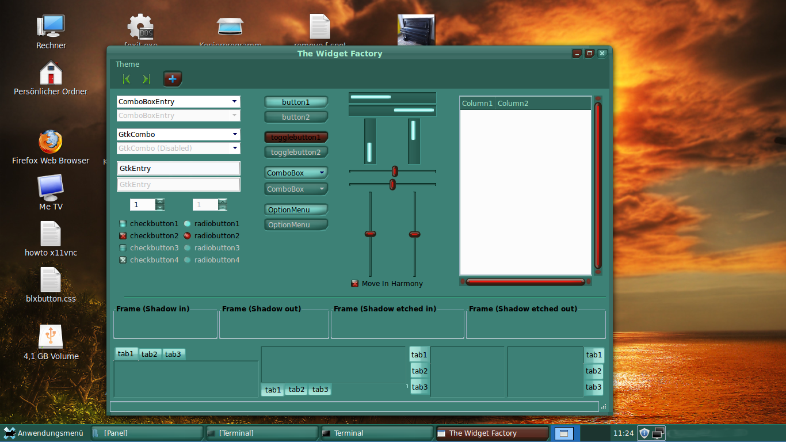The image size is (786, 442).
Task: Click the network monitors tray icon
Action: pyautogui.click(x=658, y=433)
